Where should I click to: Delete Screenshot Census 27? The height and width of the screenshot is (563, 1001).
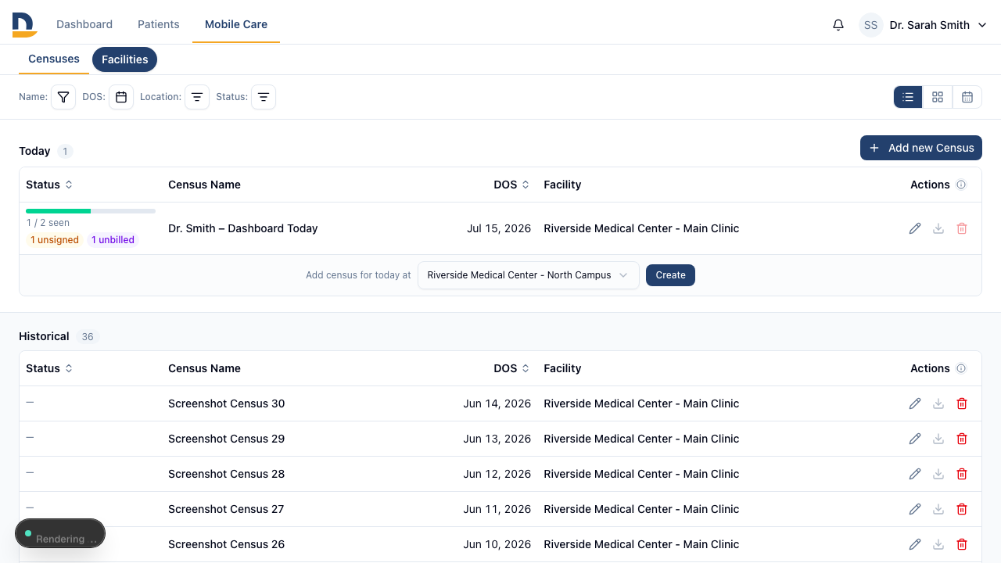point(962,509)
